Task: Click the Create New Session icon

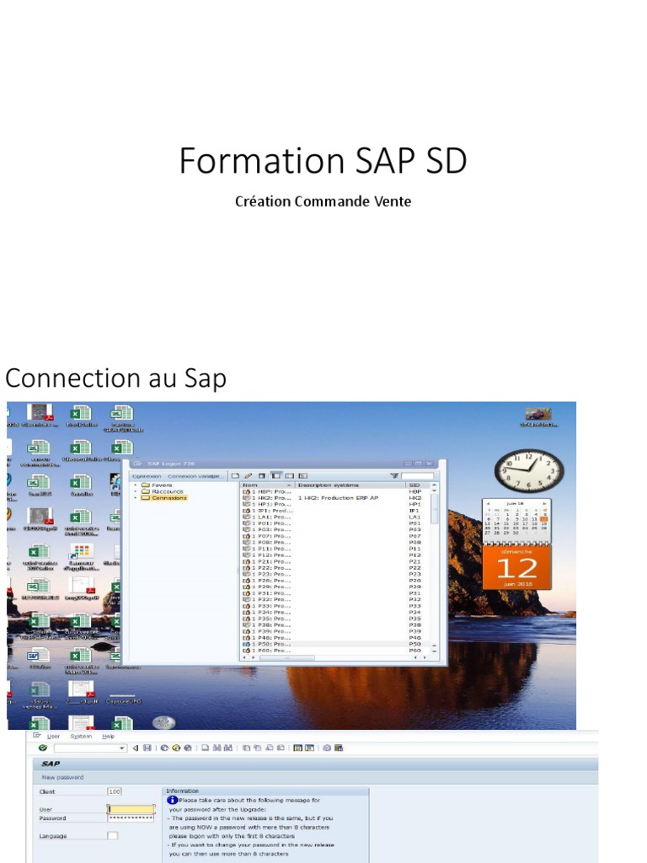Action: point(297,748)
